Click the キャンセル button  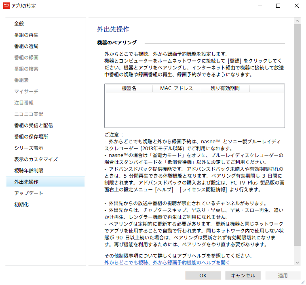(243, 275)
